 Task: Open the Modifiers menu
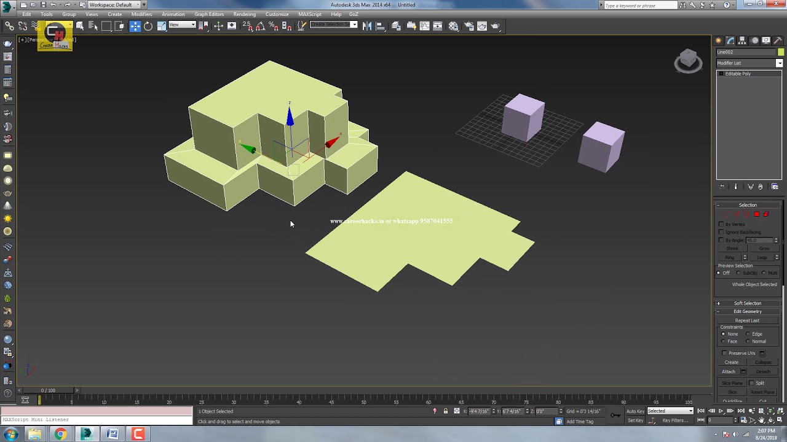[141, 14]
